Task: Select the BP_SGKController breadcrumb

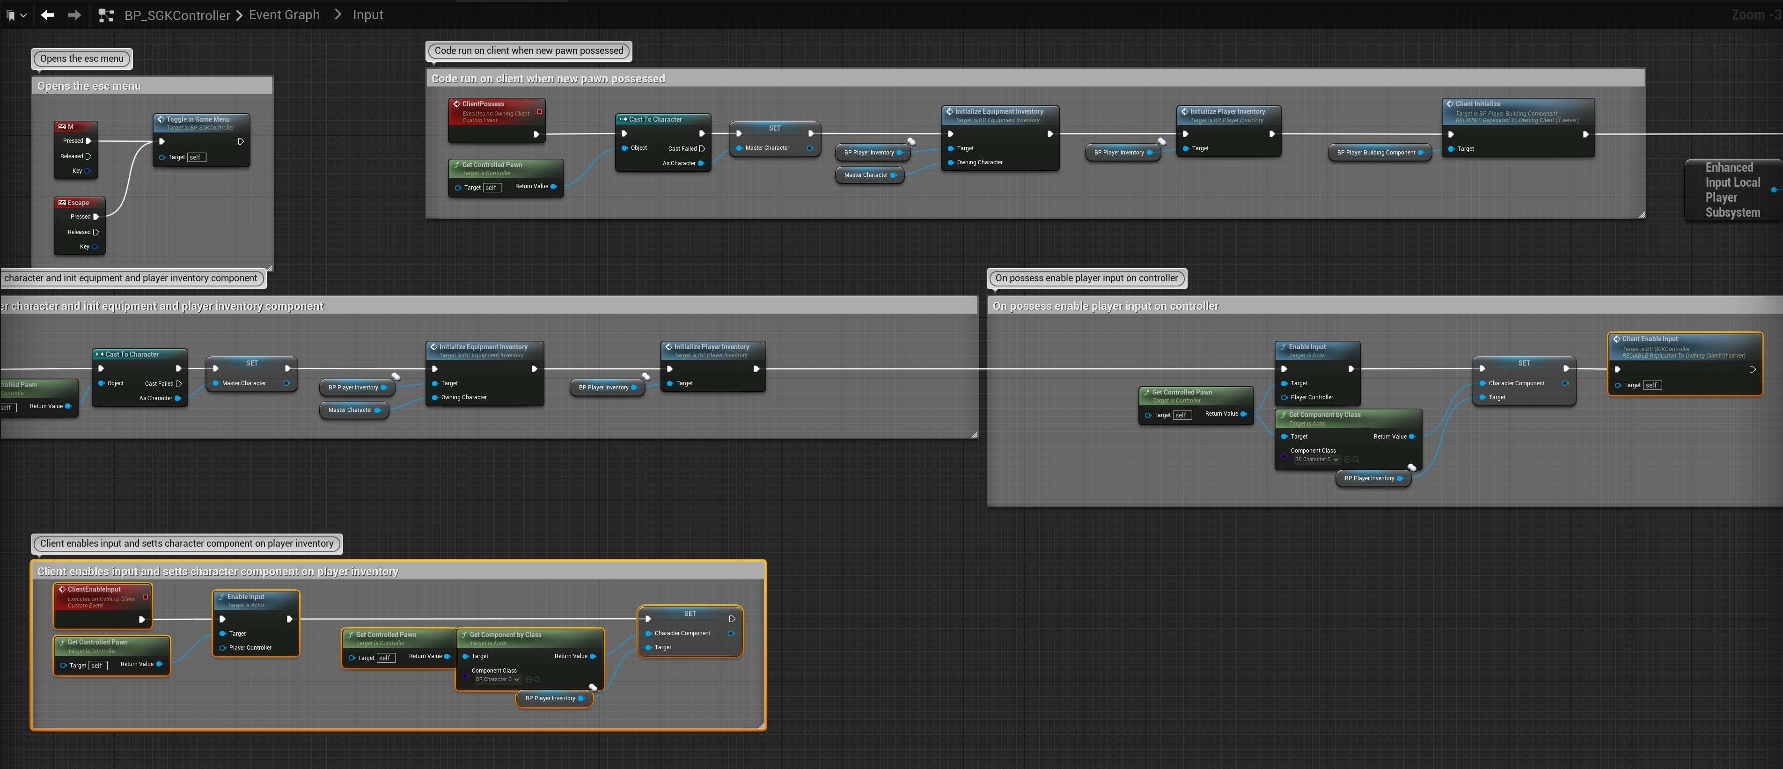Action: coord(177,15)
